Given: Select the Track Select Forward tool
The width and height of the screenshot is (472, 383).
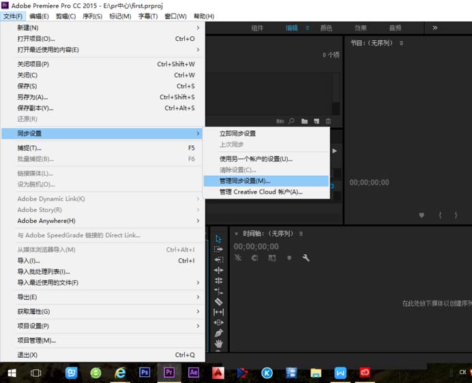Looking at the screenshot, I should click(x=218, y=249).
